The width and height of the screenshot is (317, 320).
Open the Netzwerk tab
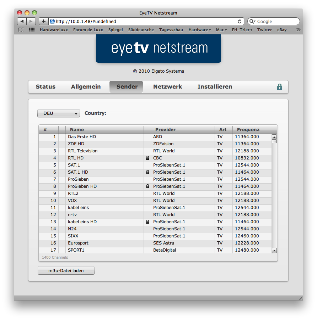click(167, 87)
